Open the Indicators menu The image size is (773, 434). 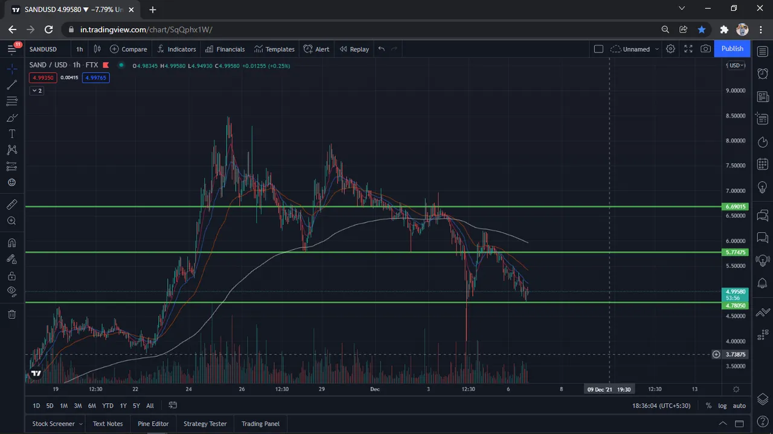176,49
